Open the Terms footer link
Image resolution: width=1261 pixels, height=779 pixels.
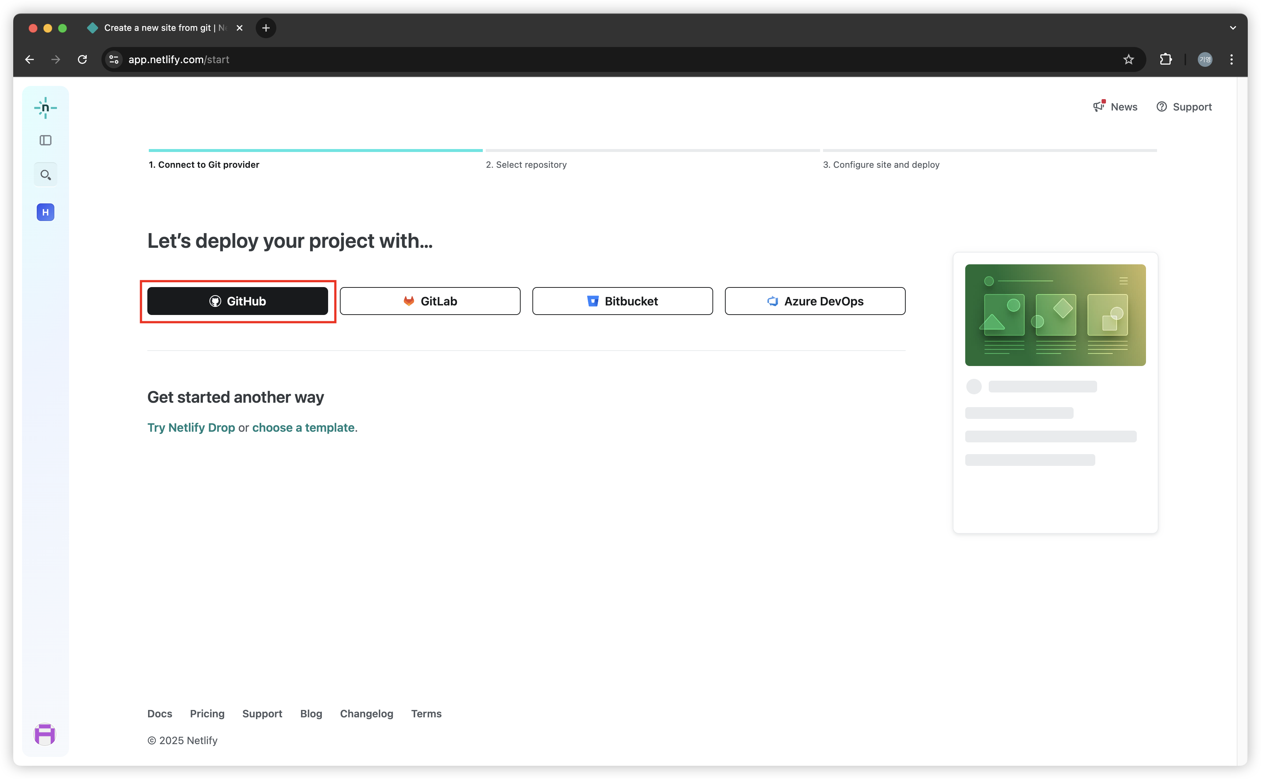tap(426, 714)
